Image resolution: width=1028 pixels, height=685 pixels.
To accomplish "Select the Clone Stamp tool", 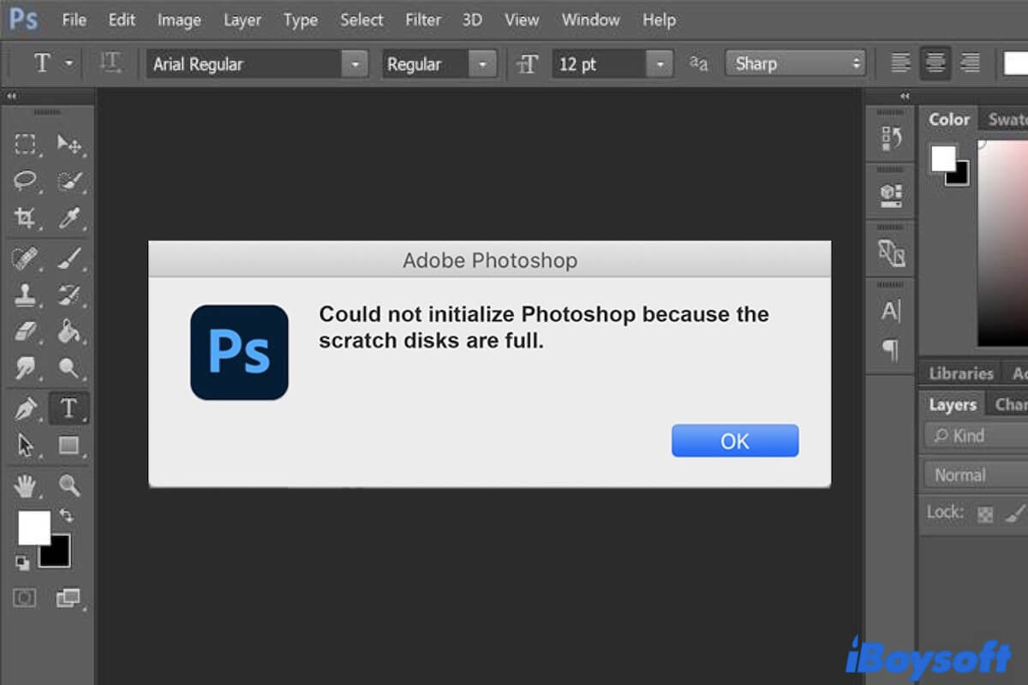I will coord(26,295).
